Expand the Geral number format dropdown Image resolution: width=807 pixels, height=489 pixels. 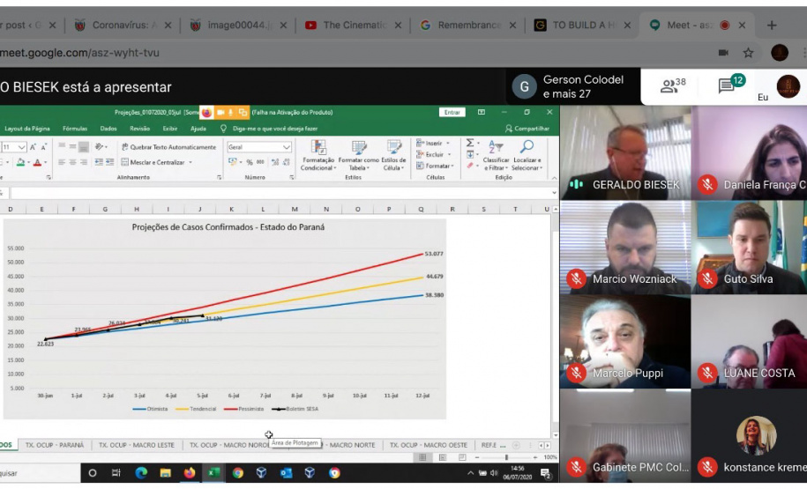pos(286,147)
